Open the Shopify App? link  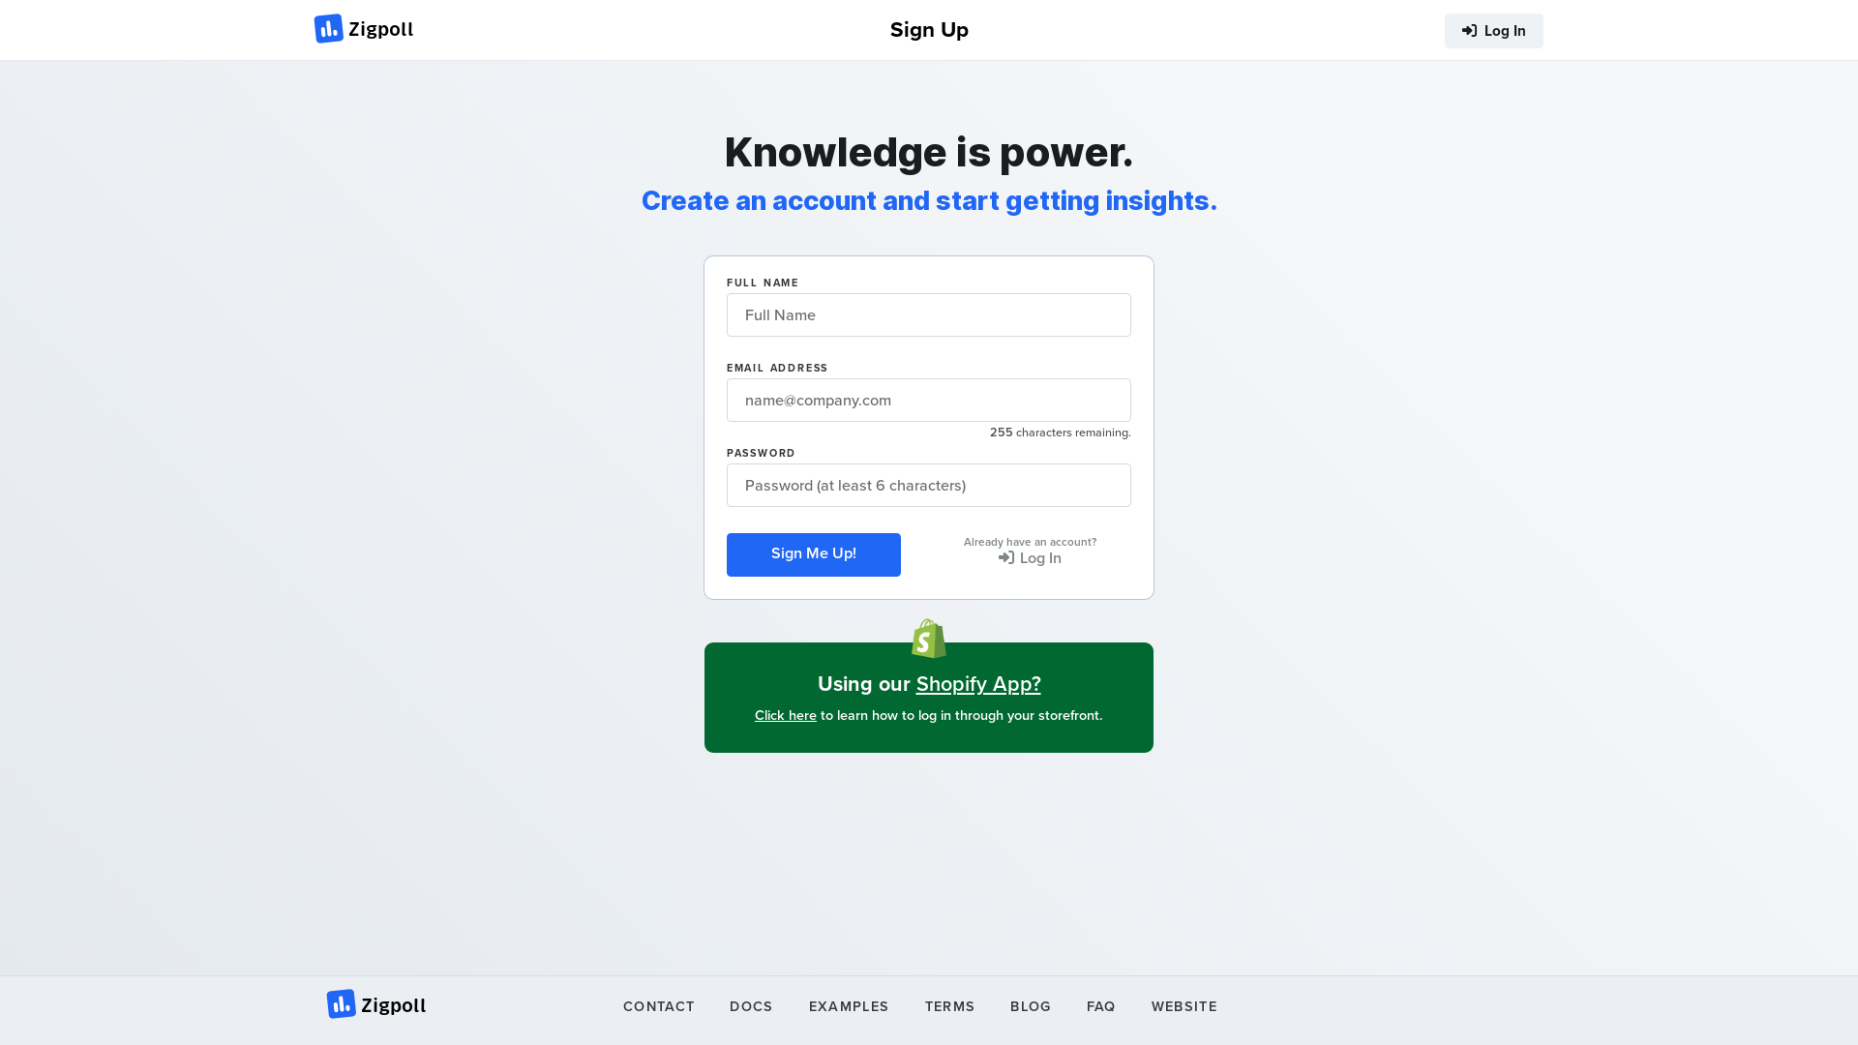tap(978, 684)
